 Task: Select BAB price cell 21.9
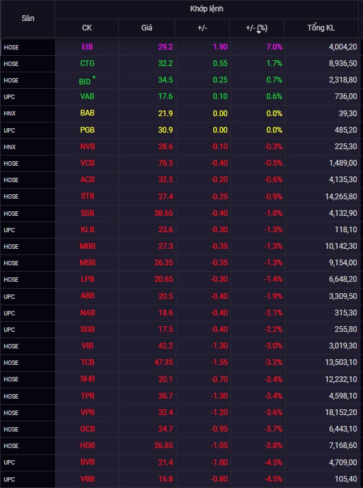point(165,114)
